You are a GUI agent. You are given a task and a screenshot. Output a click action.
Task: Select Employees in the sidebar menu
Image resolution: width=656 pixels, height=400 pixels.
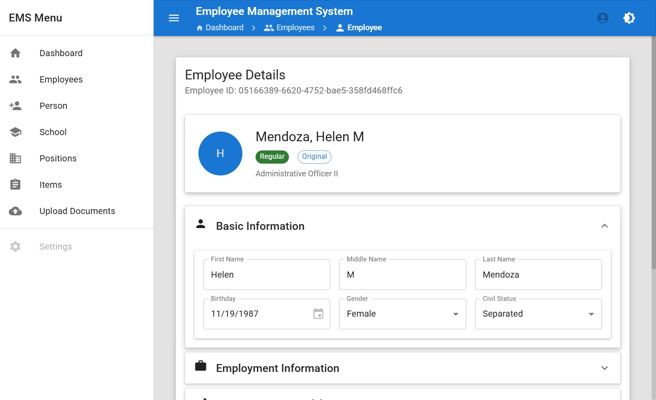pos(61,79)
